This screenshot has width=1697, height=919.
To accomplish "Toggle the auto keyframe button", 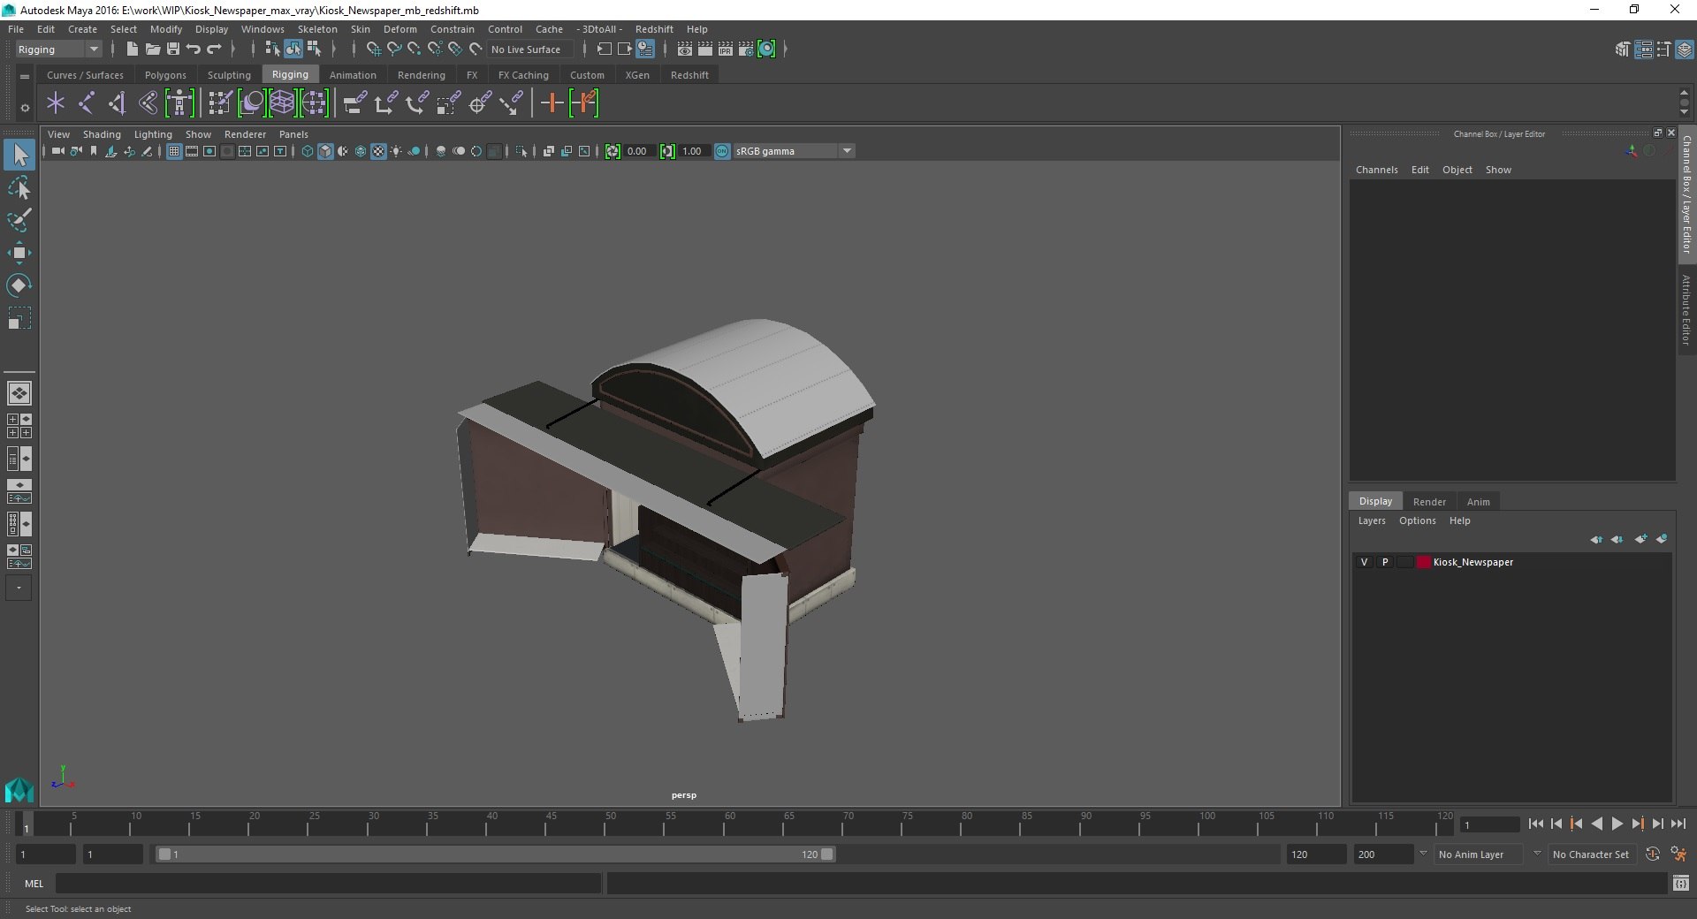I will [1653, 854].
